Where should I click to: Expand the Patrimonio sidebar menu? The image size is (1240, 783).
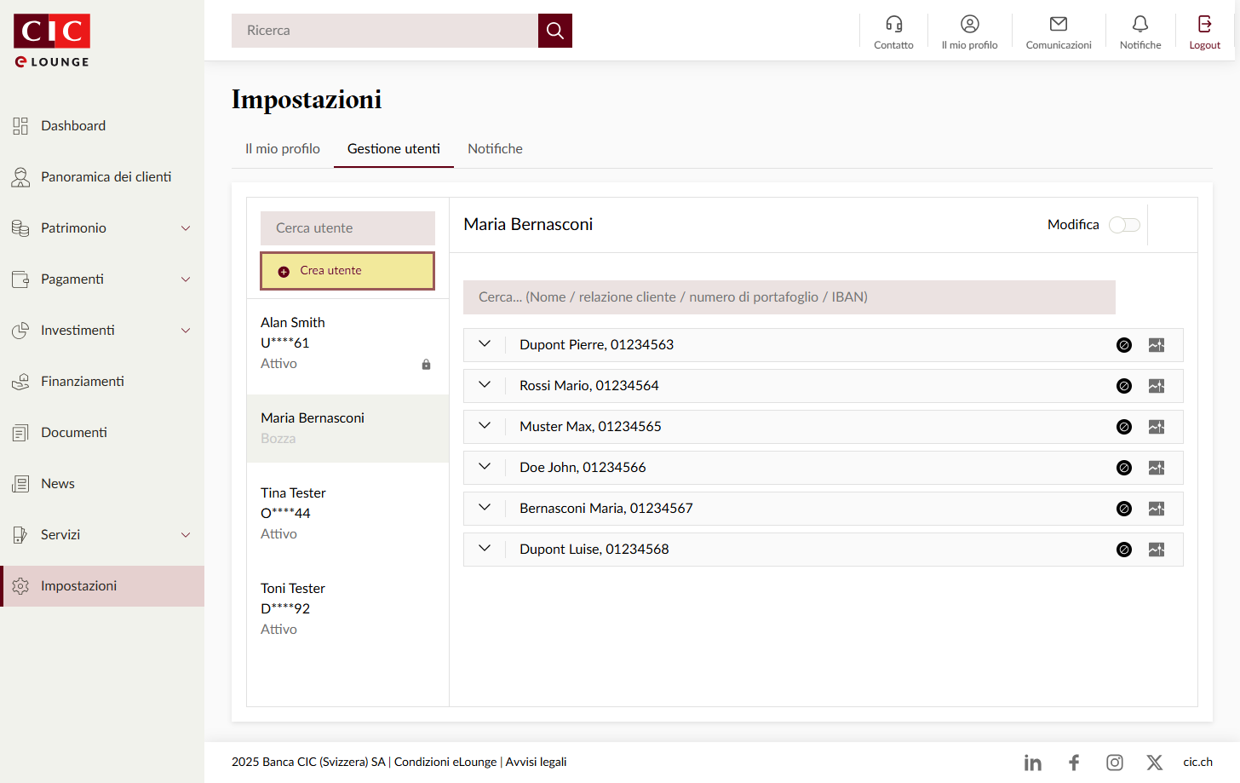186,228
